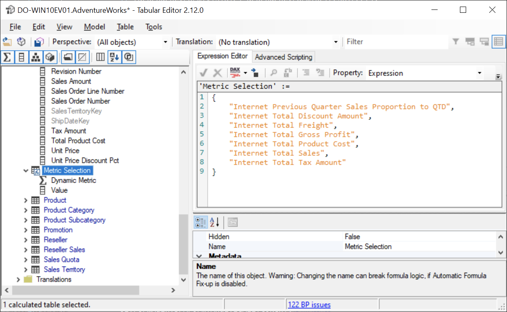507x312 pixels.
Task: Toggle visibility of hidden objects
Action: [x=81, y=57]
